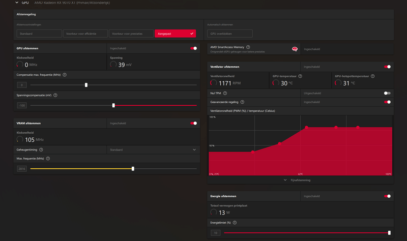Click the SmartAccess Memory brain icon

click(295, 49)
